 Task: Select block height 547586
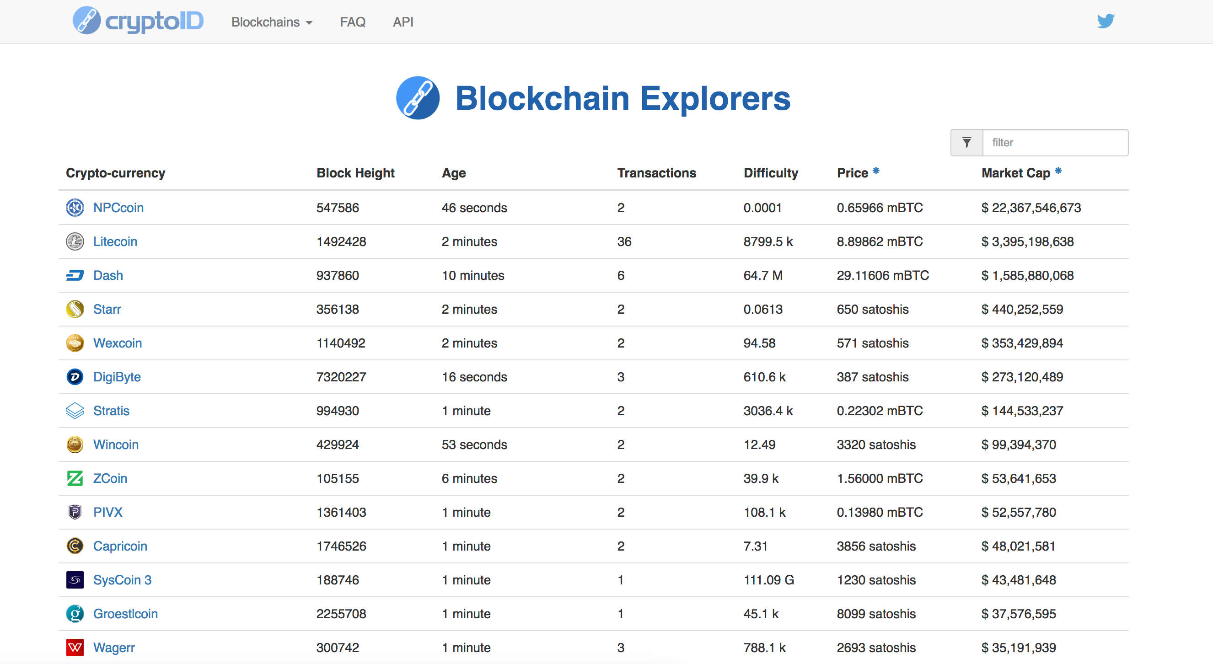(x=338, y=208)
